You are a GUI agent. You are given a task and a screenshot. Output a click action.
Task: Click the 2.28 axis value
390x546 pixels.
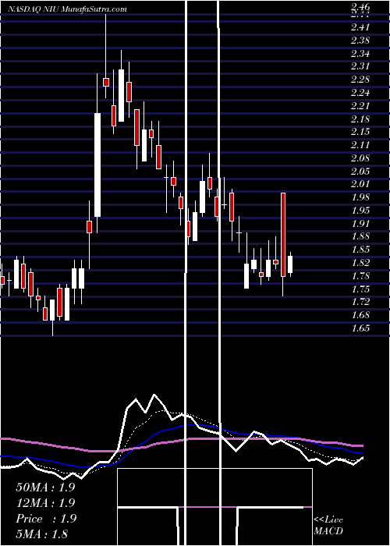360,80
